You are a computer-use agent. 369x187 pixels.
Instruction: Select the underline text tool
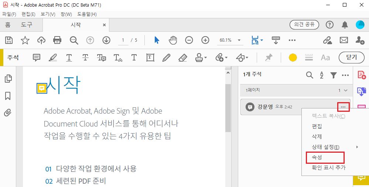(x=69, y=58)
